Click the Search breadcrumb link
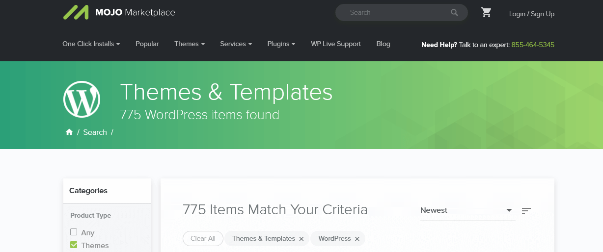The image size is (603, 252). coord(95,132)
